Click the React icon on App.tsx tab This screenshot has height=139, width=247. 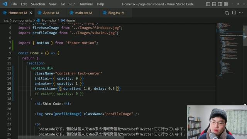(39, 13)
